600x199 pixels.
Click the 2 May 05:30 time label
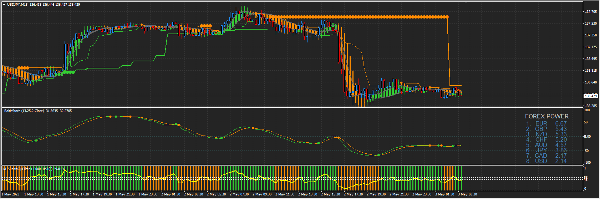tap(216, 194)
